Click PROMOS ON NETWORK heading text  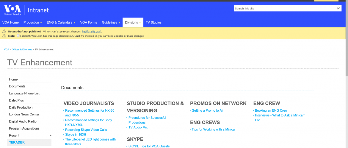coord(218,103)
